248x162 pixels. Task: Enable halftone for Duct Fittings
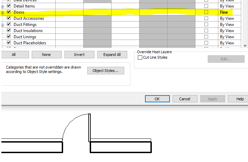coord(206,25)
